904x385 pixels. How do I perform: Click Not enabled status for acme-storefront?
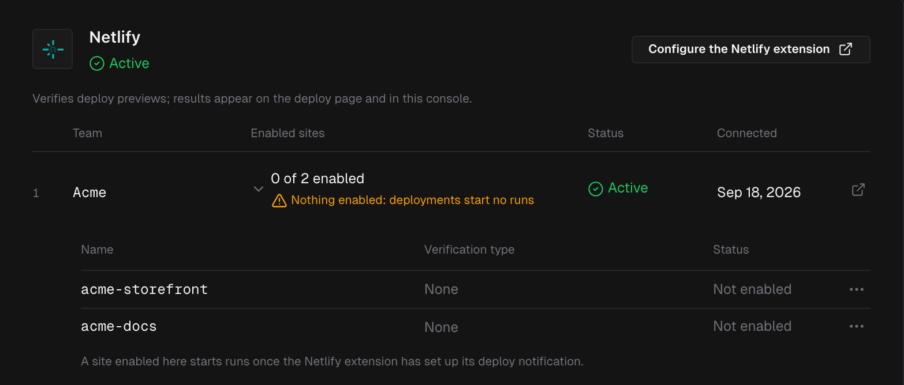[x=752, y=289]
